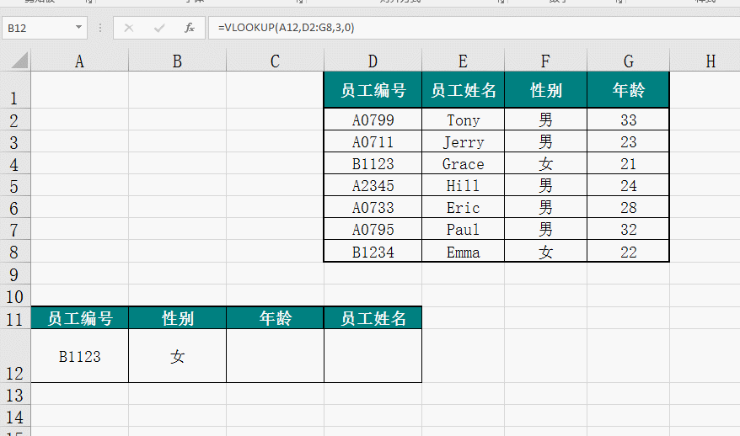The width and height of the screenshot is (740, 436).
Task: Select cell containing A0799
Action: point(373,120)
